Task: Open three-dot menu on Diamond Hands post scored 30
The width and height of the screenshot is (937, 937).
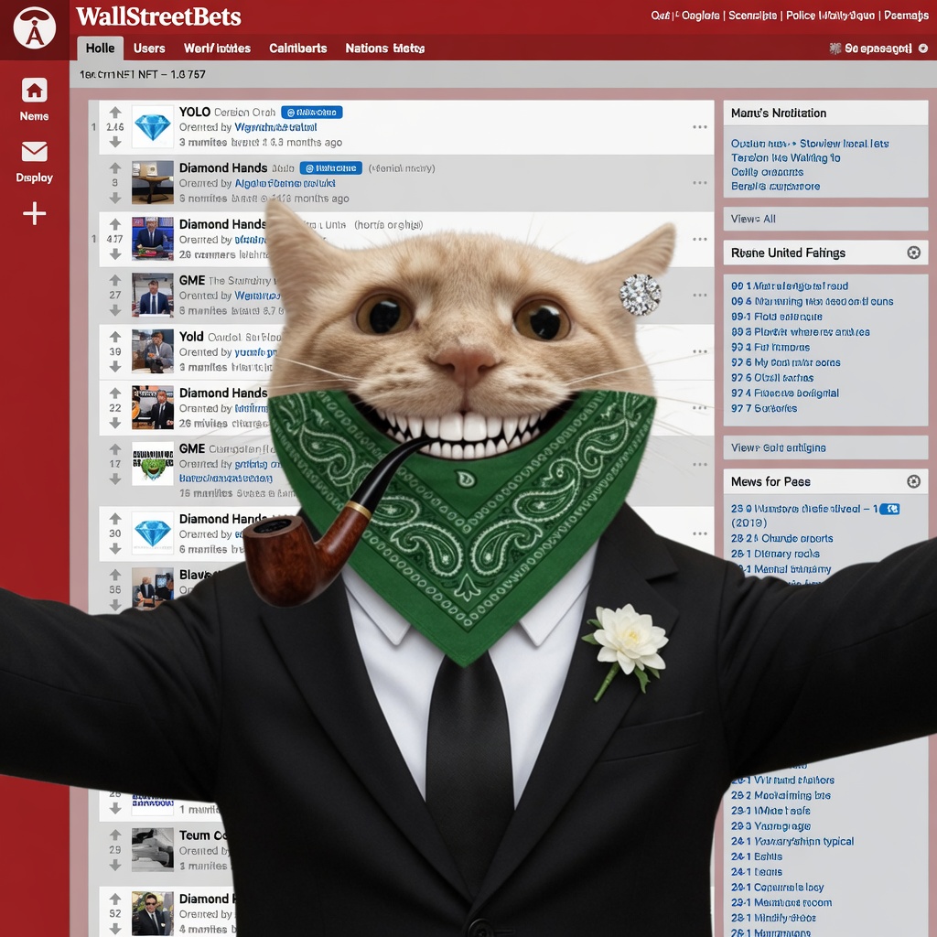Action: coord(700,533)
